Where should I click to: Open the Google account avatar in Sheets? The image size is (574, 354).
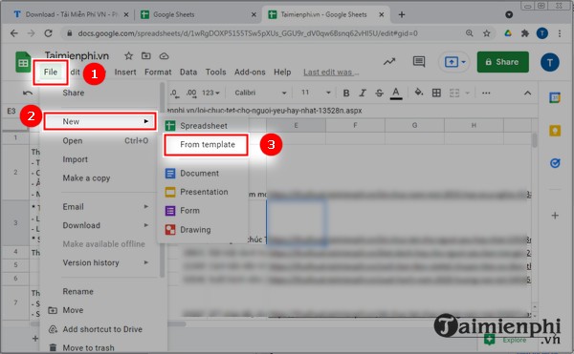tap(549, 62)
